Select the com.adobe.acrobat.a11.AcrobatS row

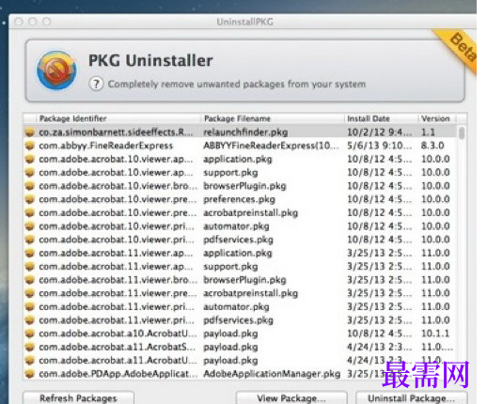click(240, 347)
